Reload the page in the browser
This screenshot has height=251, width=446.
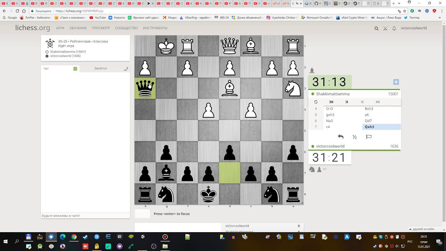[x=17, y=11]
